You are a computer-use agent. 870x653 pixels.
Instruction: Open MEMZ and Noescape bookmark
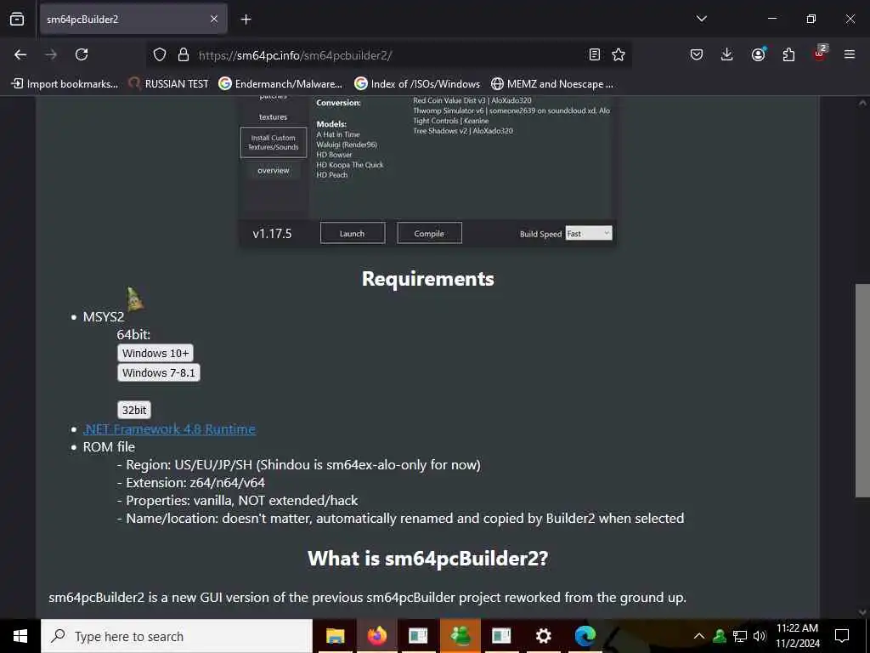click(552, 84)
